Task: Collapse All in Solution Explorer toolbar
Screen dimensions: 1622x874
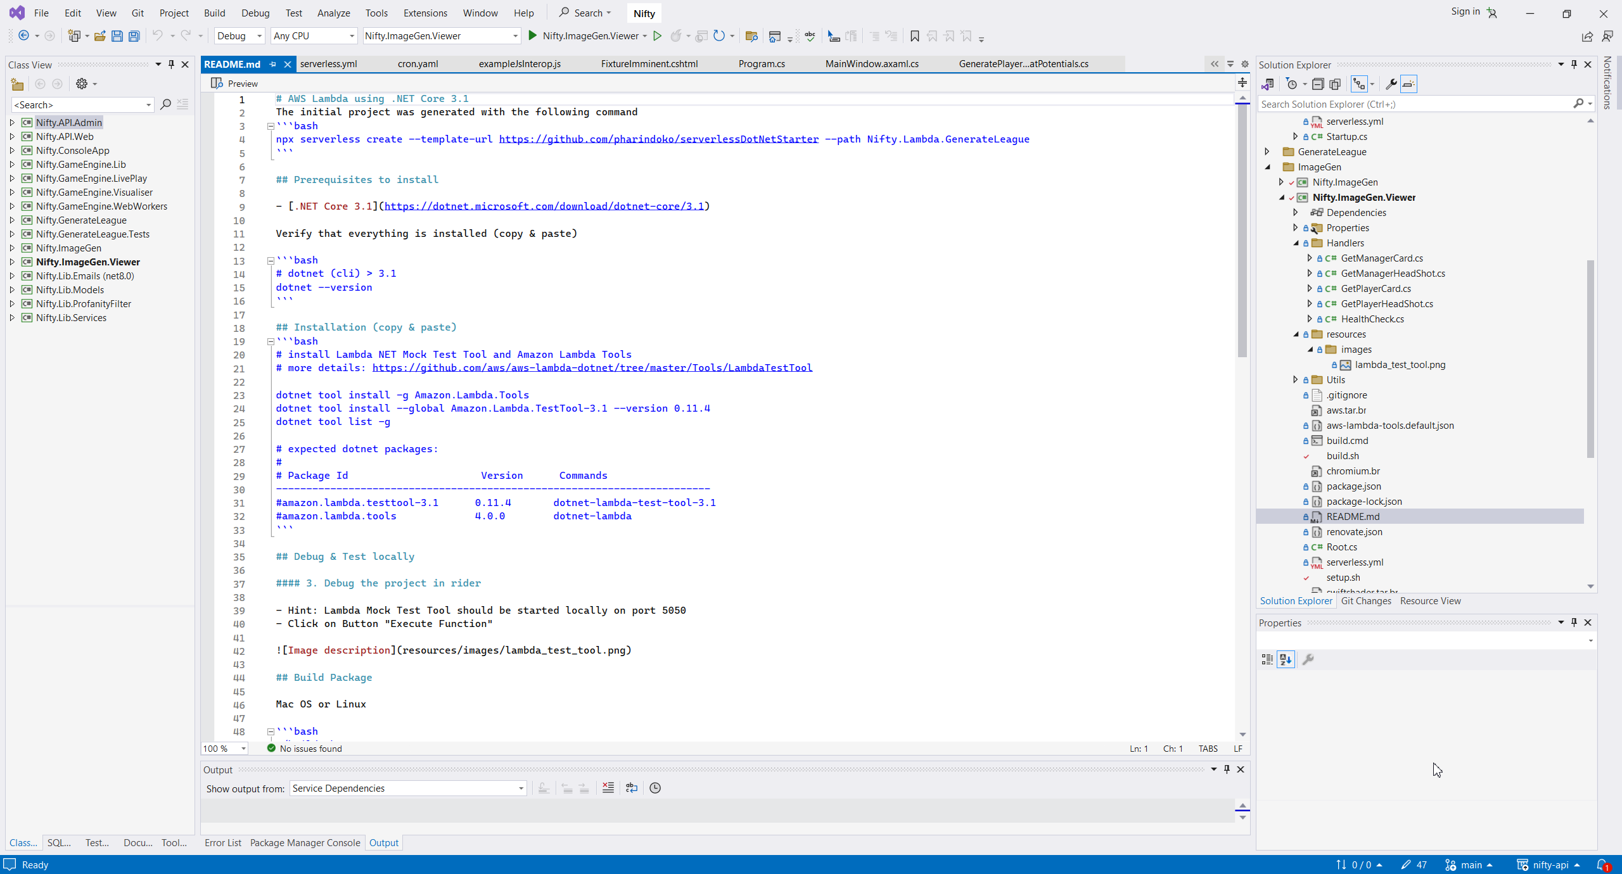Action: [x=1318, y=84]
